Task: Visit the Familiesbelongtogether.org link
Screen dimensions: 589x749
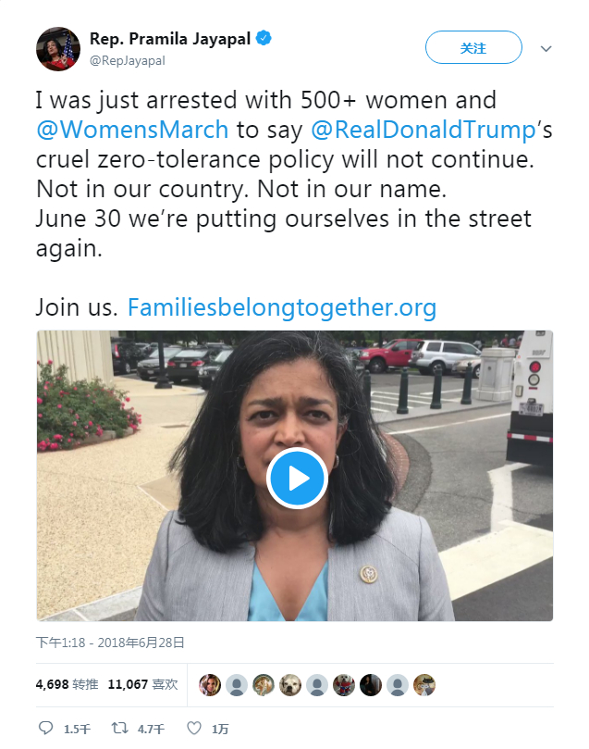Action: (282, 307)
